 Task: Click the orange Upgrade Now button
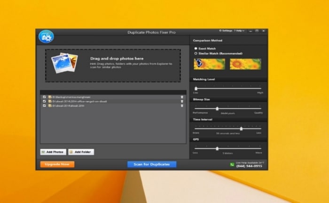click(x=57, y=164)
